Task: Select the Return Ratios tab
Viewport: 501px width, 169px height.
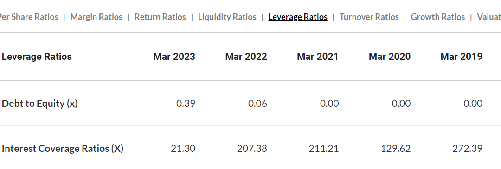Action: coord(160,17)
